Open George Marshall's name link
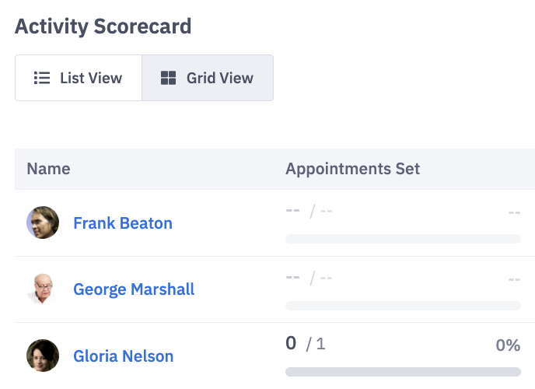Image resolution: width=535 pixels, height=389 pixels. click(134, 289)
